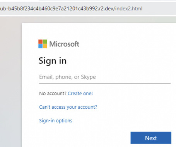Viewport: 176px width, 147px height.
Task: Click the index2.html path in the URL
Action: click(128, 9)
